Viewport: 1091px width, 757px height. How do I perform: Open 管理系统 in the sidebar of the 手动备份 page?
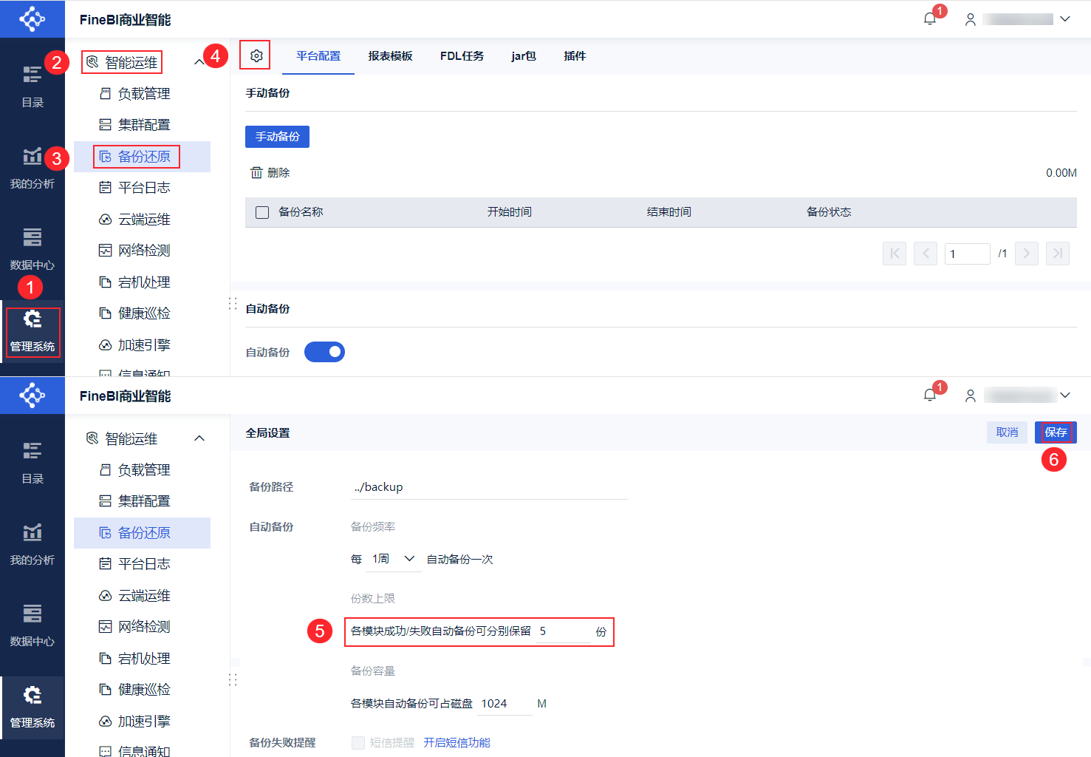coord(33,331)
